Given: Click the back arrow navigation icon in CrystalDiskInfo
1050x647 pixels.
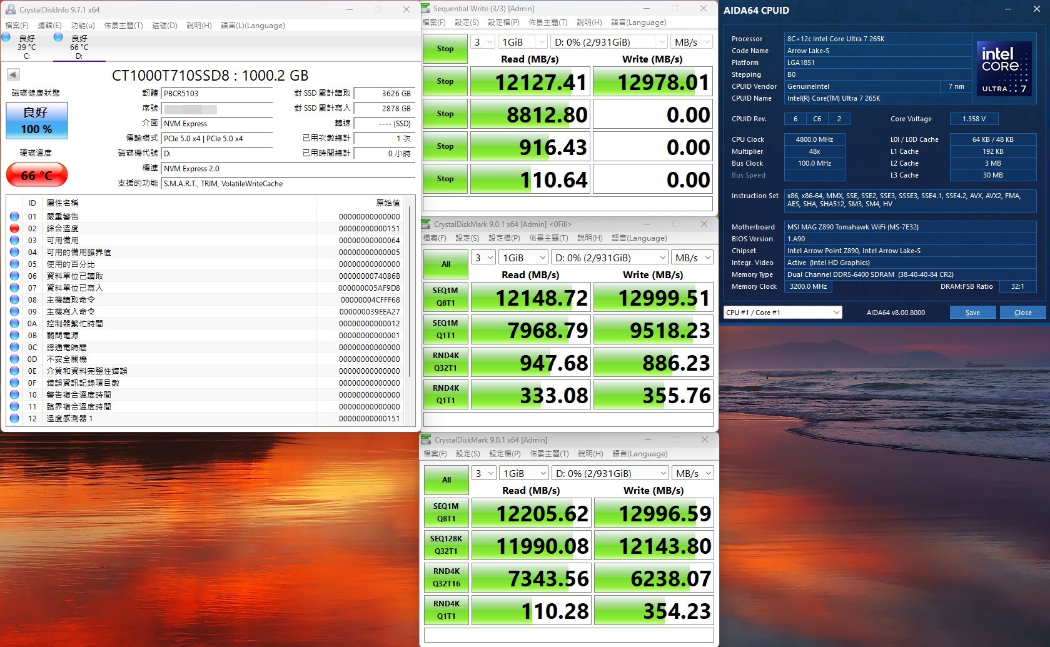Looking at the screenshot, I should pyautogui.click(x=13, y=74).
